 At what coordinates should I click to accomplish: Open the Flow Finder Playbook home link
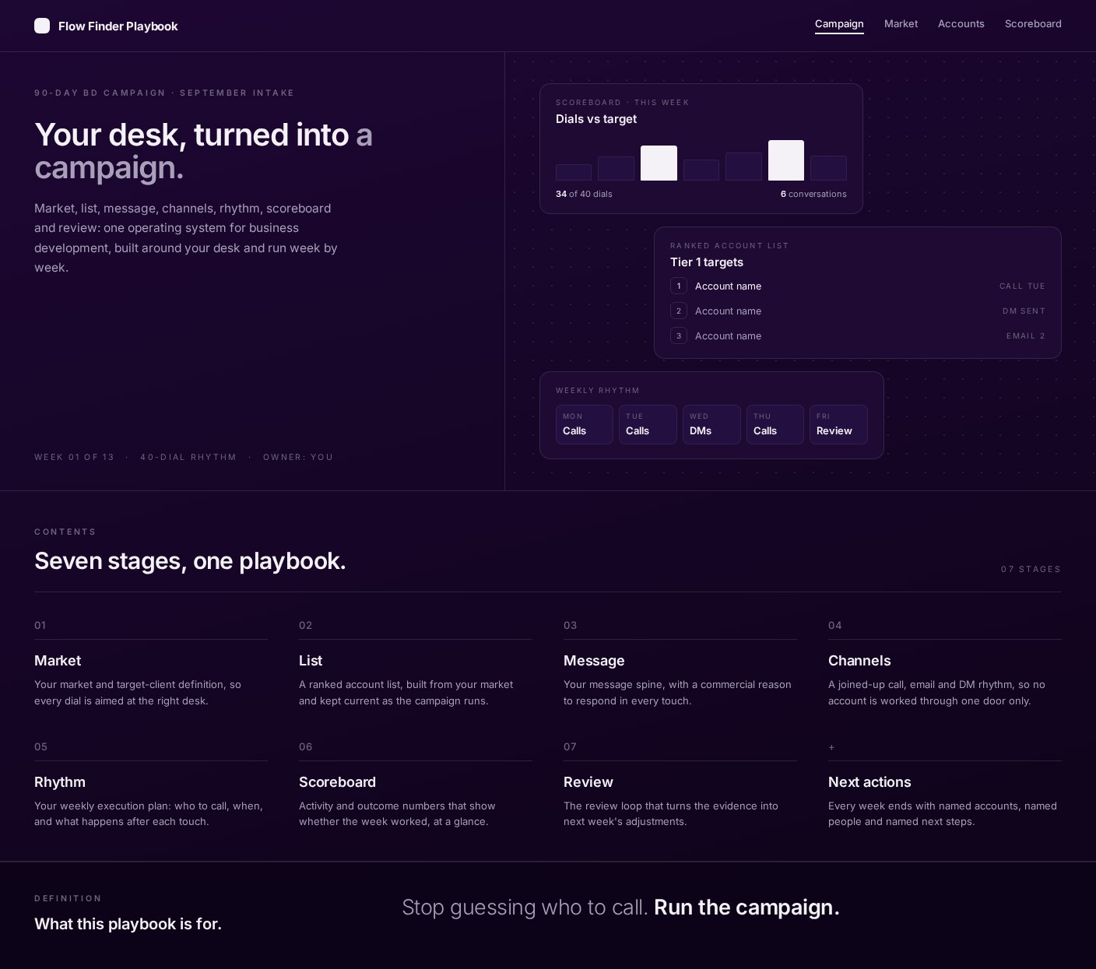(x=106, y=26)
